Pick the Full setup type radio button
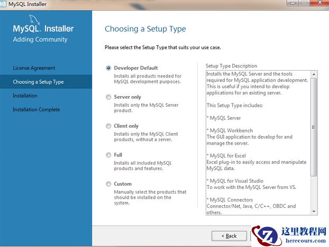The width and height of the screenshot is (329, 247). (108, 155)
